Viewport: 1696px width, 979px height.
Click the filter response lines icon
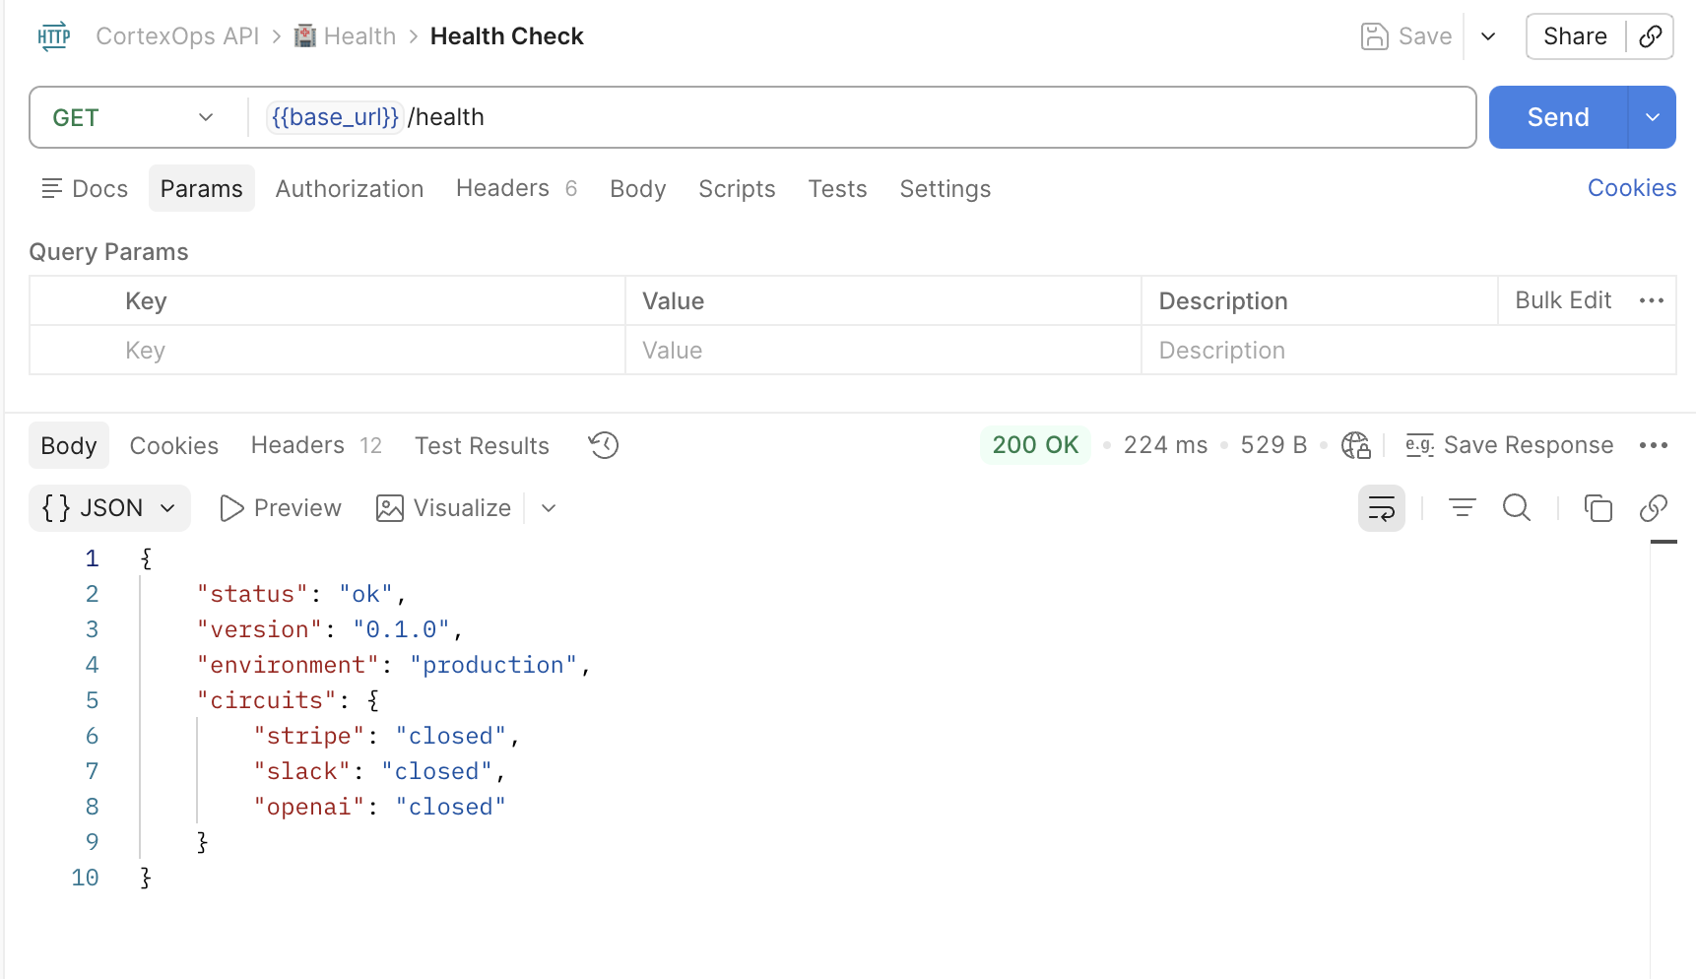click(x=1462, y=508)
